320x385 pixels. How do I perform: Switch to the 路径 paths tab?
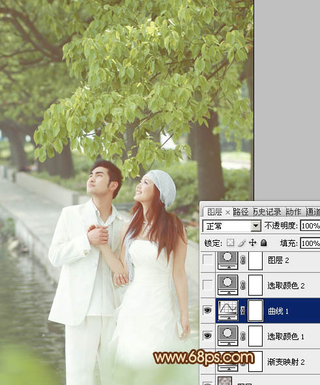tap(240, 211)
